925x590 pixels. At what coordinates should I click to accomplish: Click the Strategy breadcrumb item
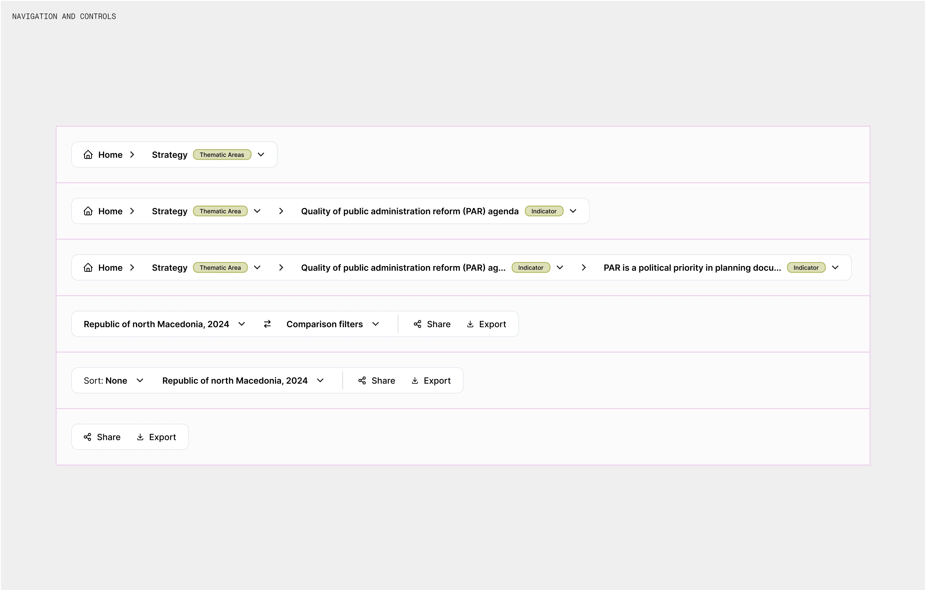[170, 154]
